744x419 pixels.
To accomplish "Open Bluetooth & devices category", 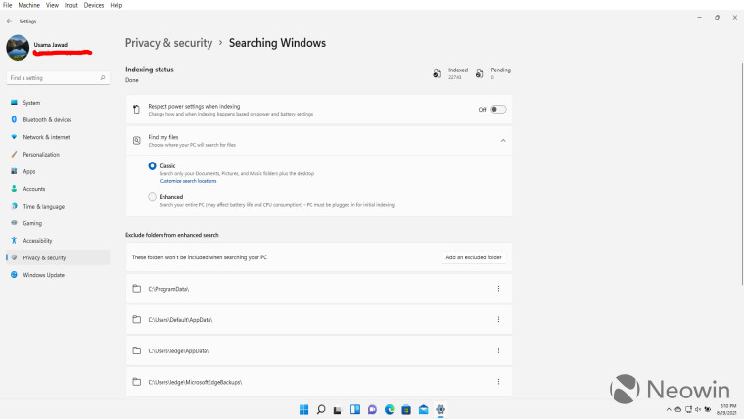I will 58,119.
